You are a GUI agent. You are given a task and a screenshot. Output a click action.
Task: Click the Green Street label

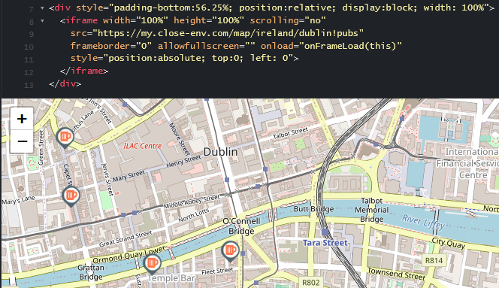[41, 147]
